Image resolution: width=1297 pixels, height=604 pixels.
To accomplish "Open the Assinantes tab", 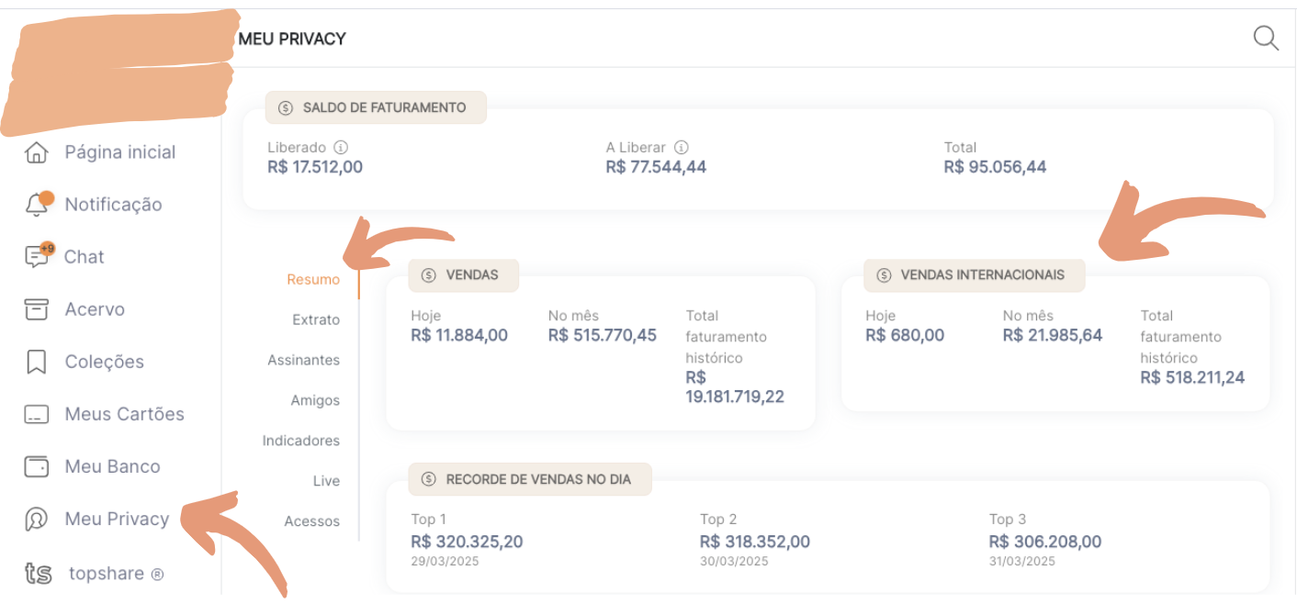I will (x=303, y=361).
